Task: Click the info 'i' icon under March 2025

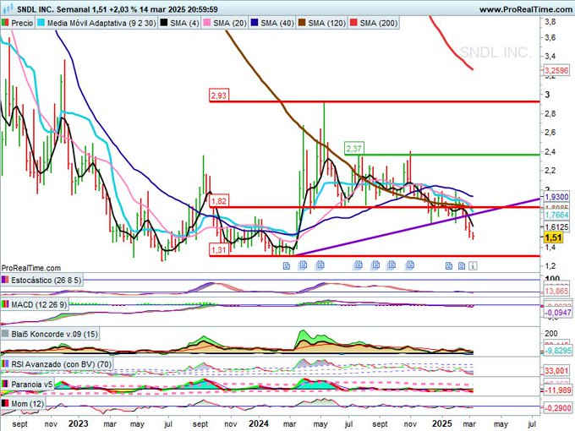Action: pyautogui.click(x=473, y=265)
